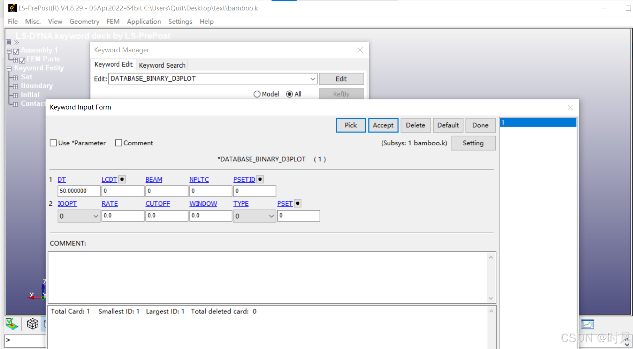633x349 pixels.
Task: Uncheck the FEM Parts checkbox
Action: pyautogui.click(x=22, y=60)
